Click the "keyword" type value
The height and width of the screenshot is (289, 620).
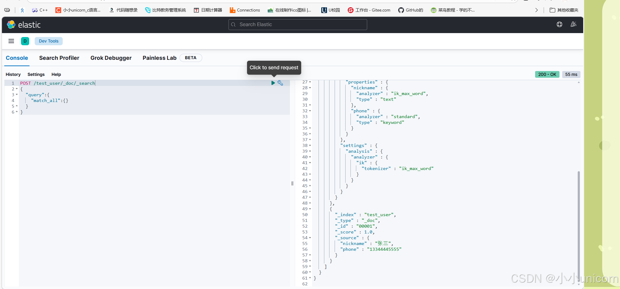tap(392, 122)
